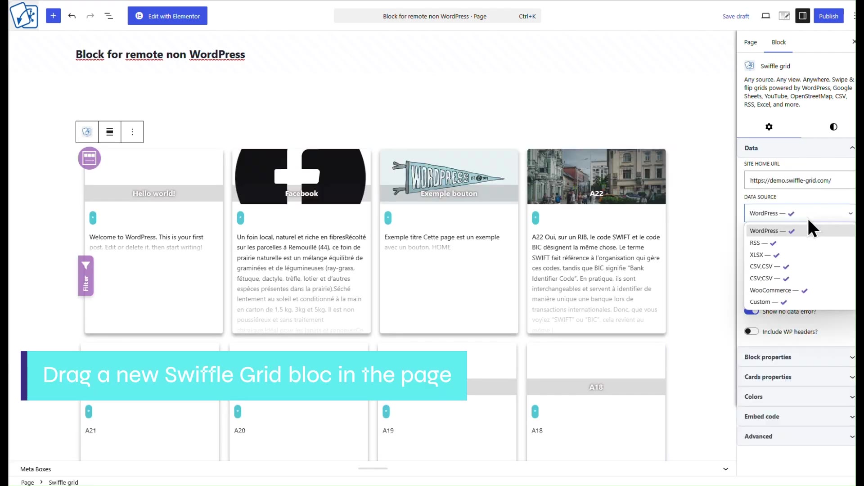The image size is (864, 486).
Task: Expand the Block properties panel
Action: coord(796,357)
